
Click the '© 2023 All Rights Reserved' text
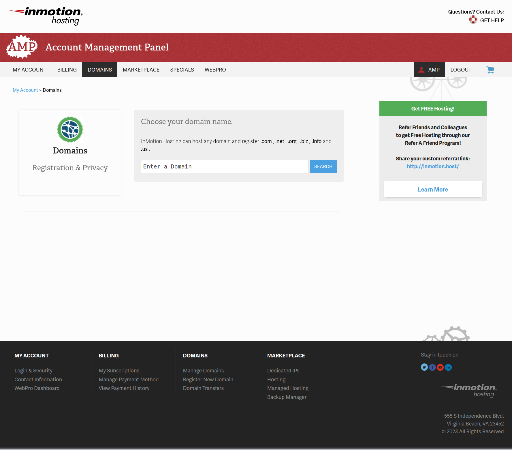click(x=473, y=432)
